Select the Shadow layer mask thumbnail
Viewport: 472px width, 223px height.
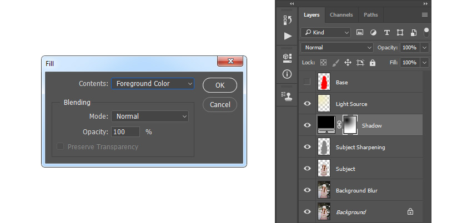350,125
